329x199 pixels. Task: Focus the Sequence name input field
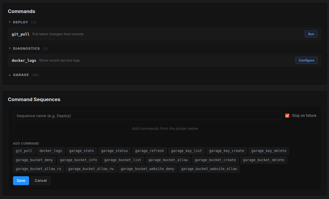[x=147, y=116]
